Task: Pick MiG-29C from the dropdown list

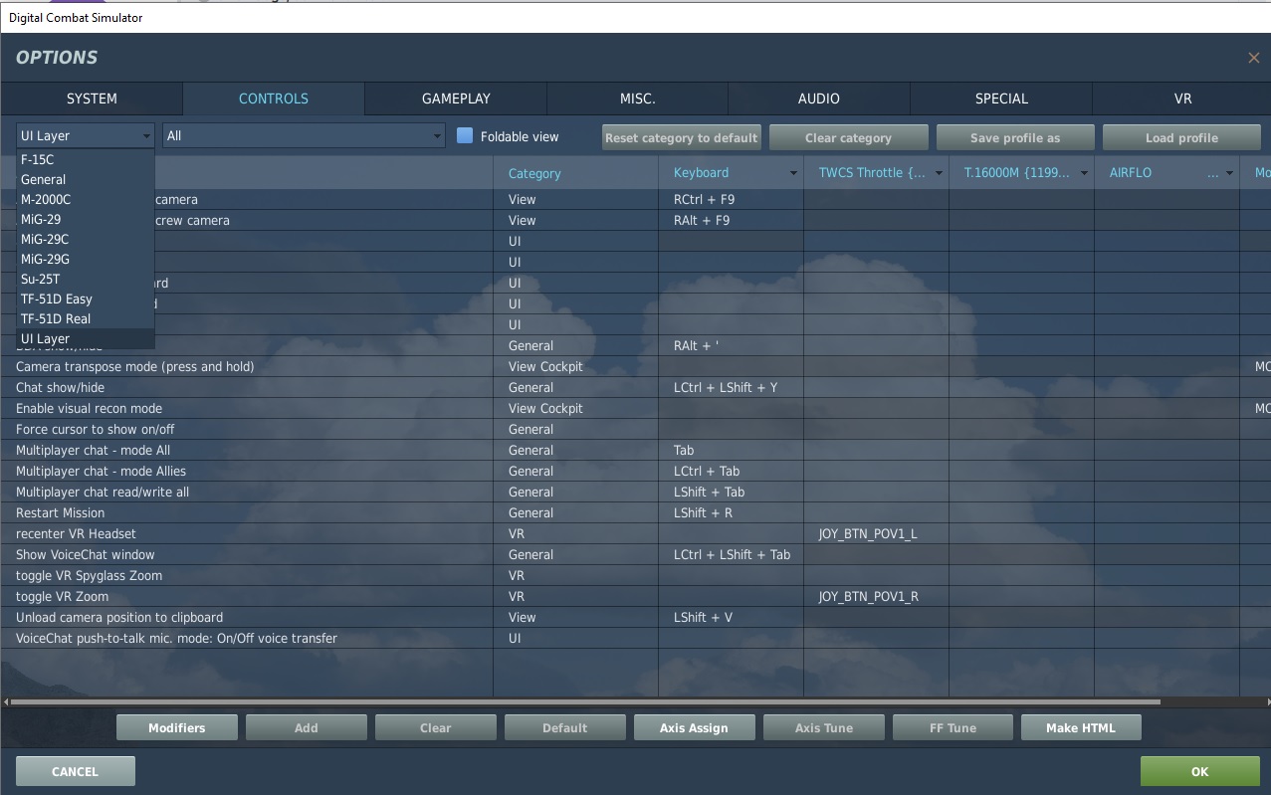Action: pos(86,239)
